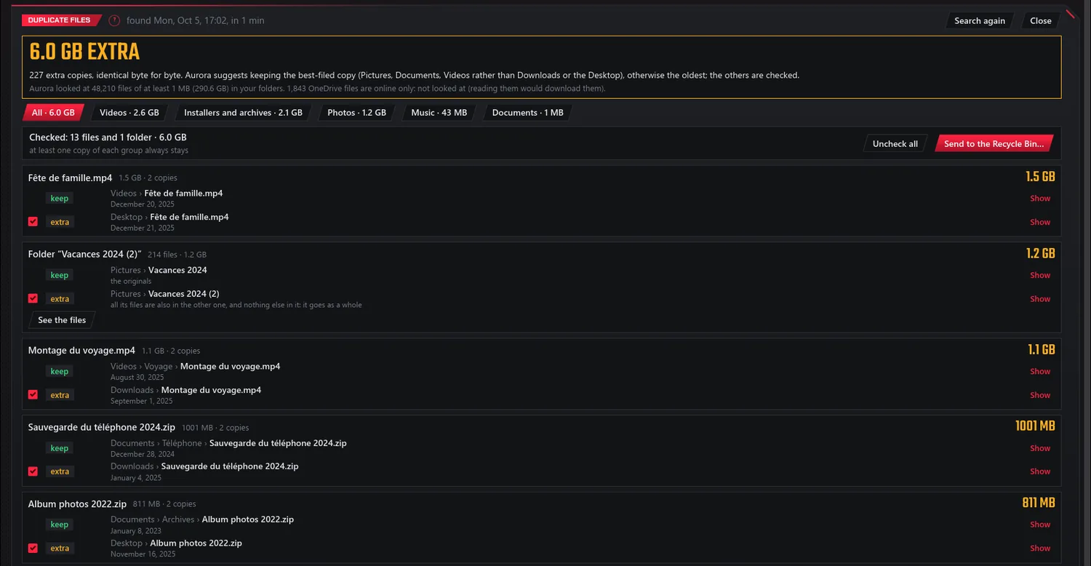Show the Desktop copy of Fête de famille.mp4
1091x566 pixels.
(1040, 222)
